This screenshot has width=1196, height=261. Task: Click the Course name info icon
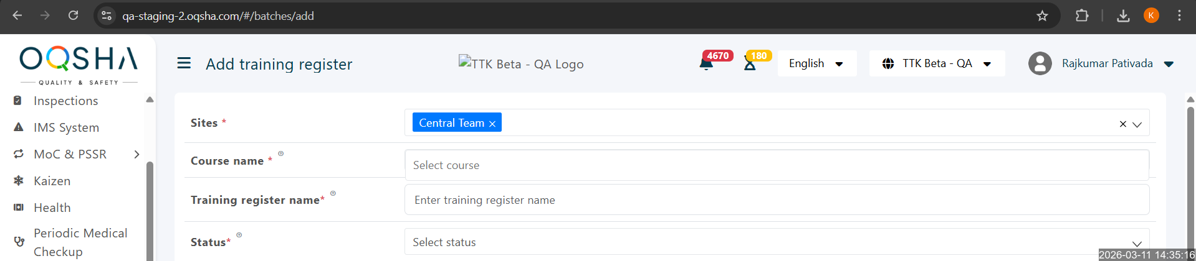280,153
